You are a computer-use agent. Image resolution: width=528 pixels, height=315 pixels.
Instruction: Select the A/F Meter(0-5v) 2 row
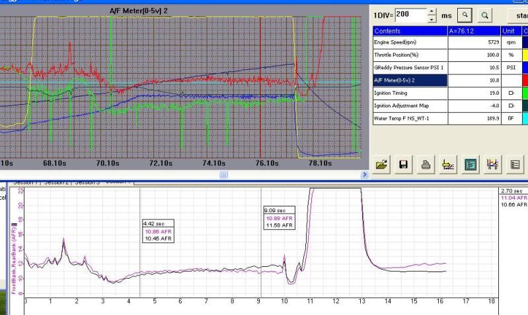click(x=410, y=80)
